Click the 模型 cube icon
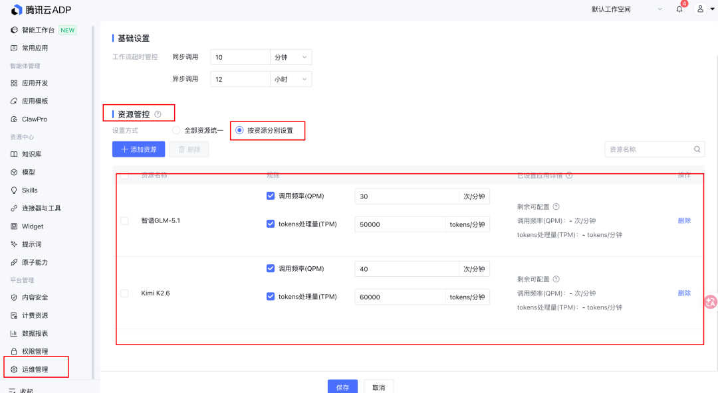The height and width of the screenshot is (393, 718). tap(14, 173)
